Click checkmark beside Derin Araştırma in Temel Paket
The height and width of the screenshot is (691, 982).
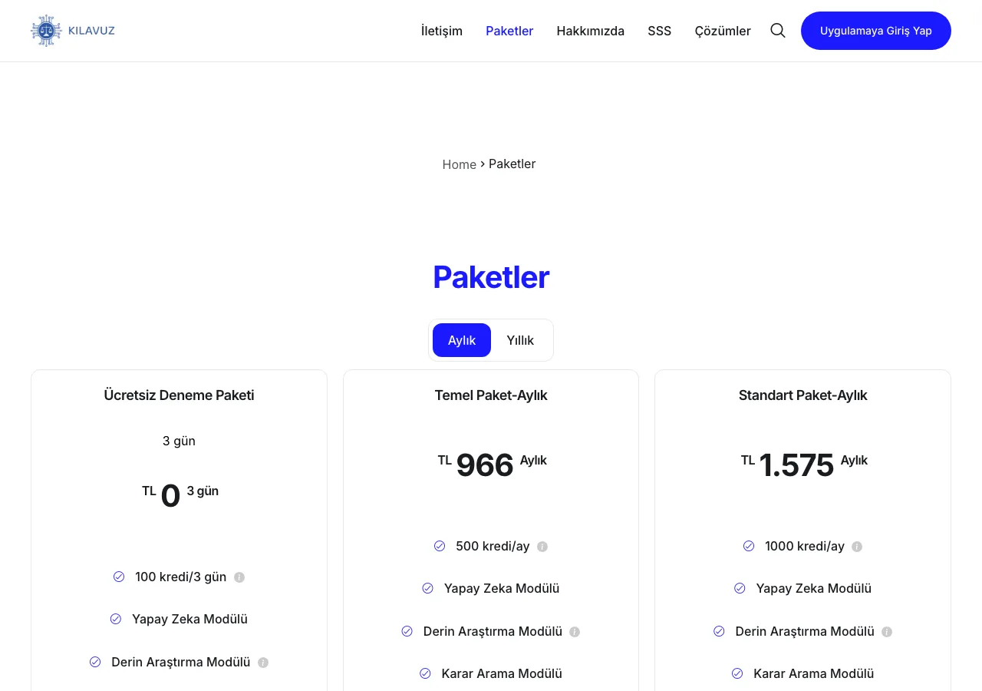[407, 631]
